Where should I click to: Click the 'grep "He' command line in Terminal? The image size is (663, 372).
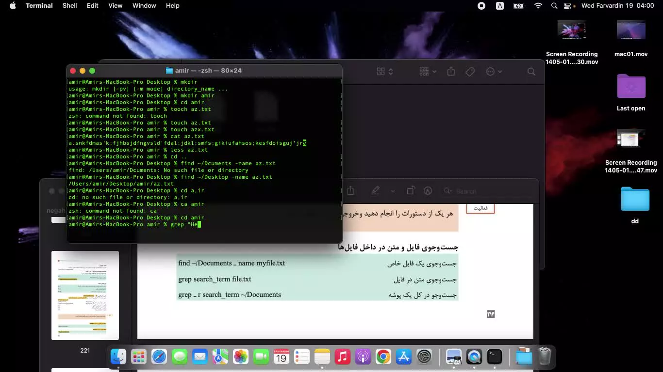click(134, 224)
